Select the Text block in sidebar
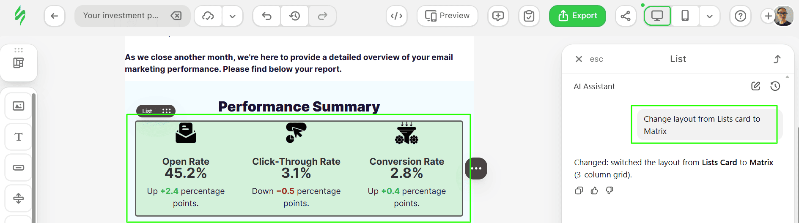The width and height of the screenshot is (799, 223). 19,137
